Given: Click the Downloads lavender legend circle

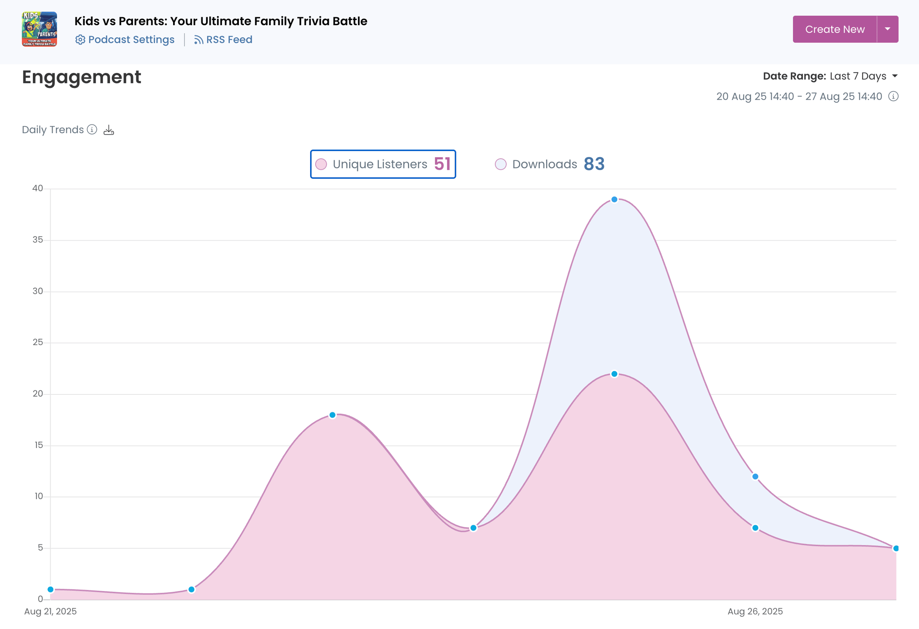Looking at the screenshot, I should pyautogui.click(x=500, y=165).
